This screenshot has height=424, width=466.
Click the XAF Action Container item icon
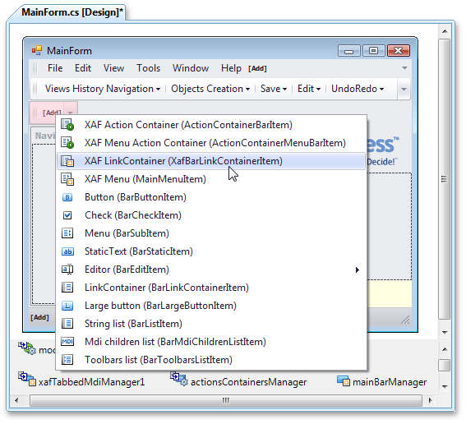pos(67,125)
